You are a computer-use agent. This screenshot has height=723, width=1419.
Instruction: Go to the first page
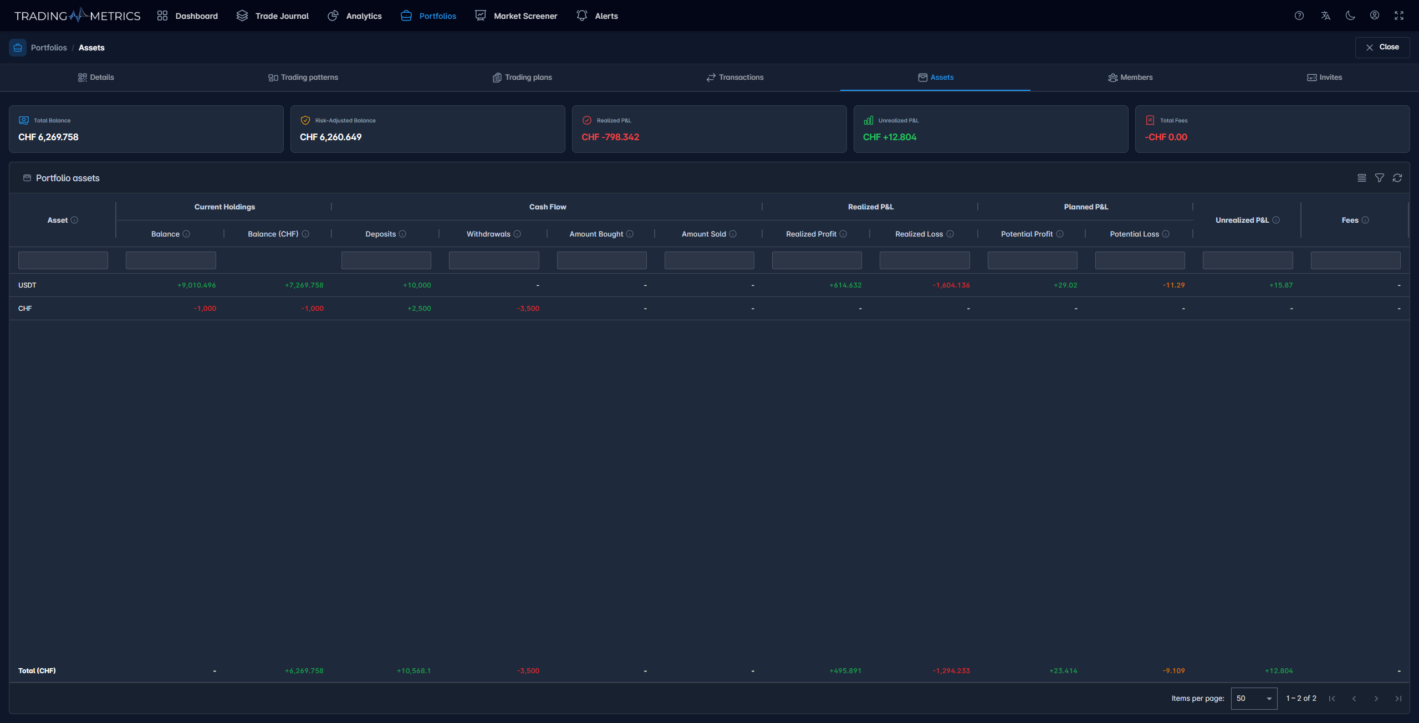click(1332, 699)
